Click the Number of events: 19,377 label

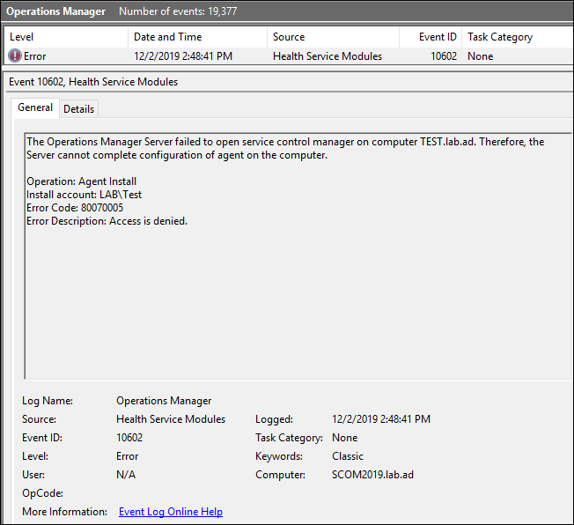tap(178, 11)
